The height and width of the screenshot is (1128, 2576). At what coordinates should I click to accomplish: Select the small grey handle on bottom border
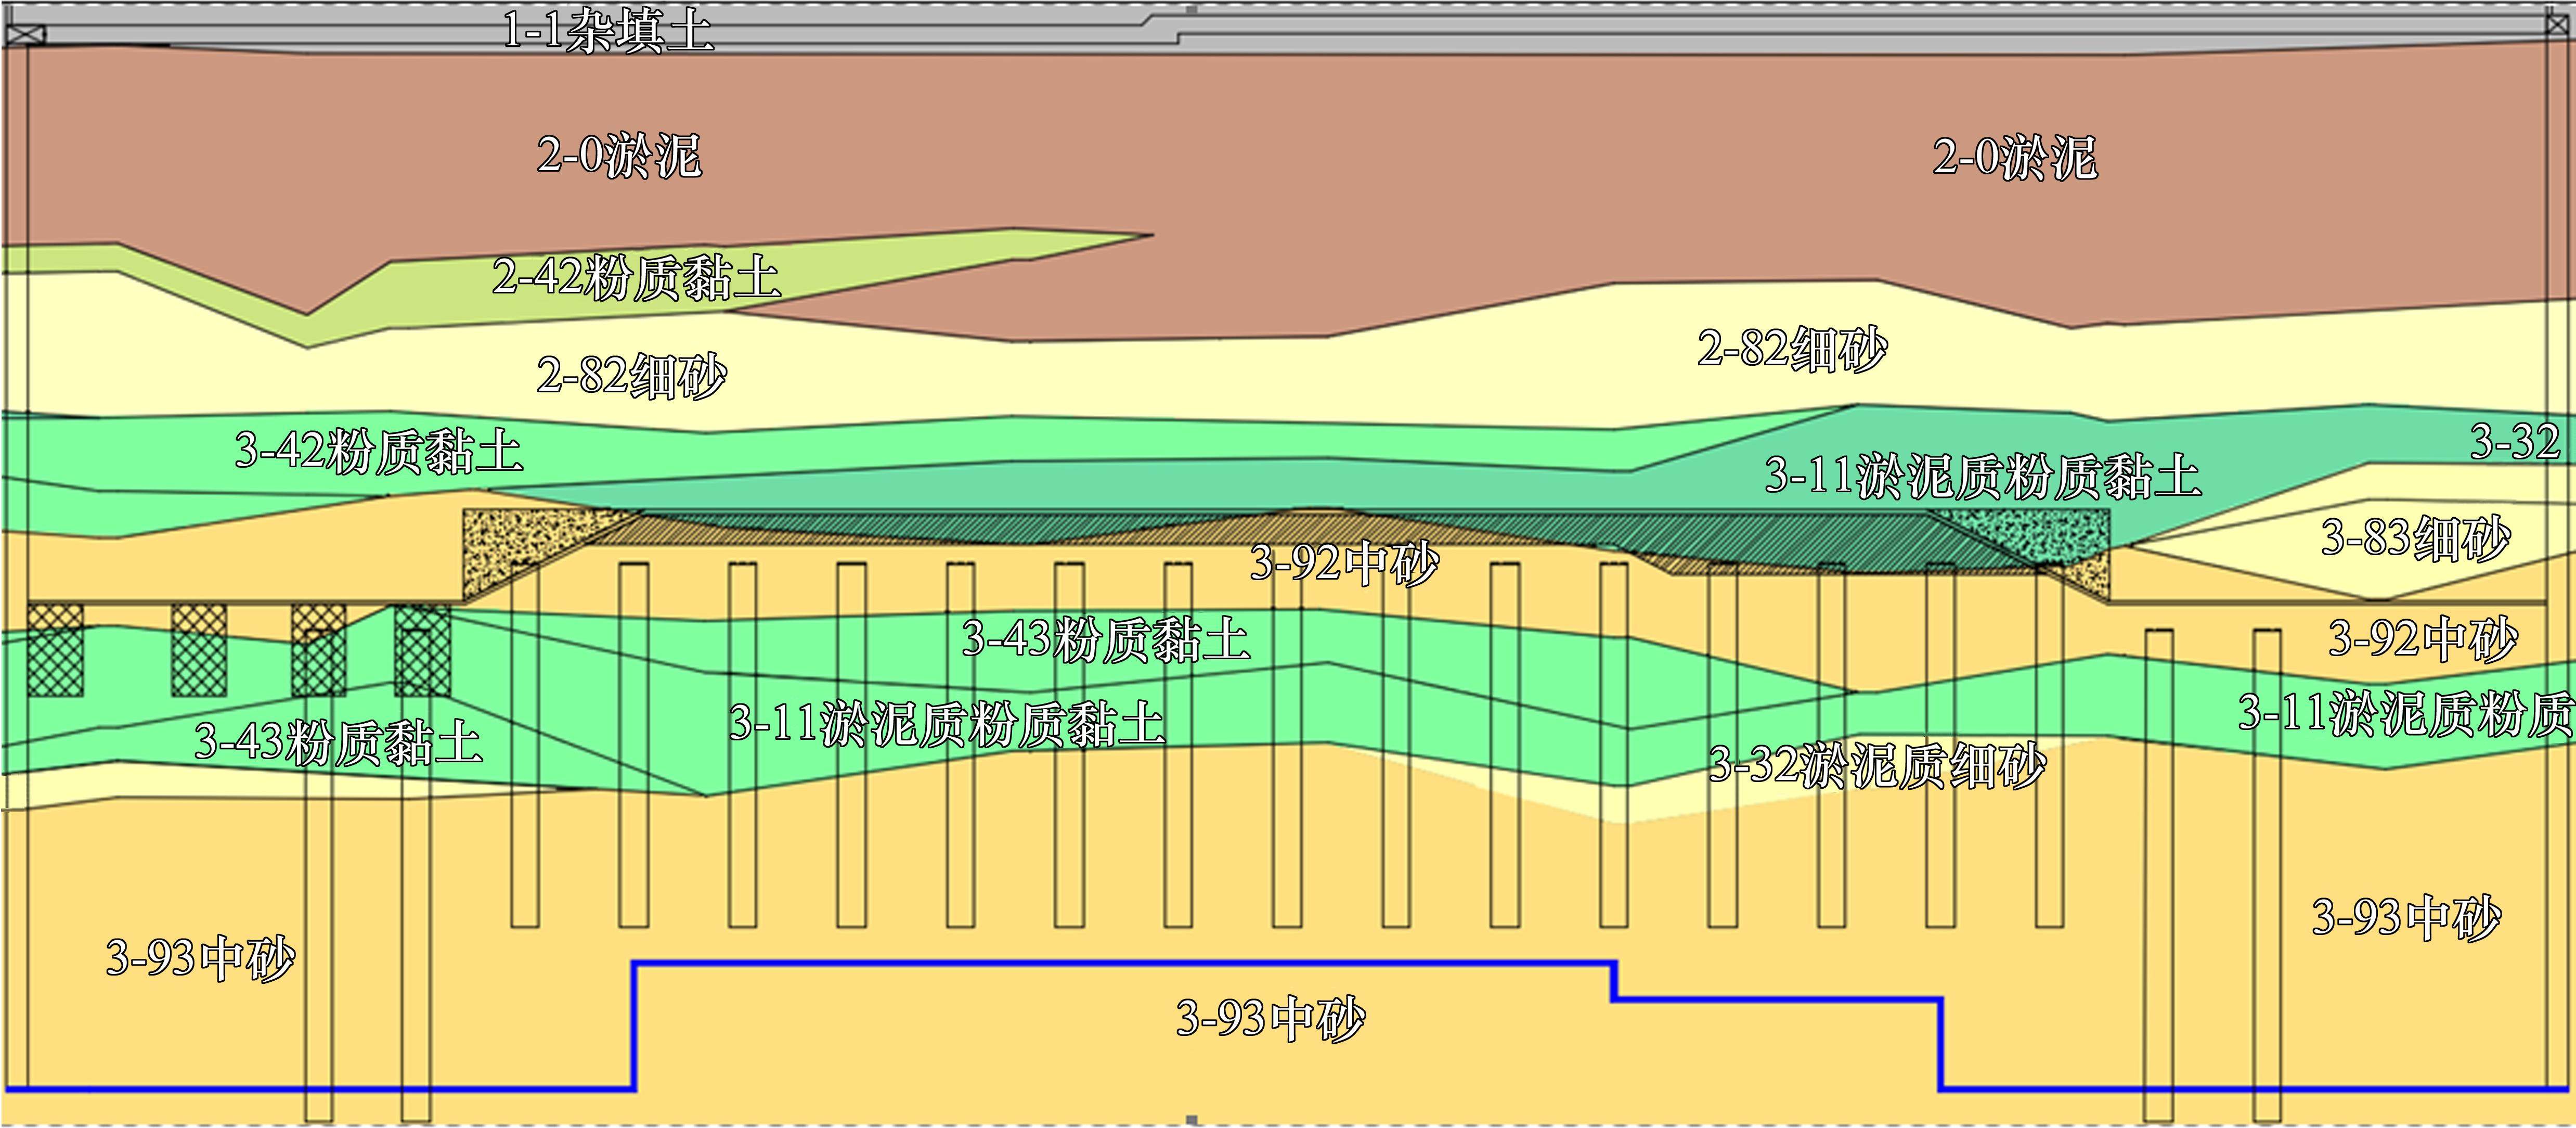[1191, 1120]
